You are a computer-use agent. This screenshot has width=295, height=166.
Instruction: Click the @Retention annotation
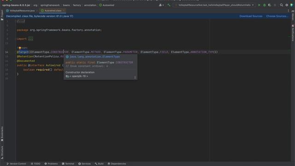(25, 56)
